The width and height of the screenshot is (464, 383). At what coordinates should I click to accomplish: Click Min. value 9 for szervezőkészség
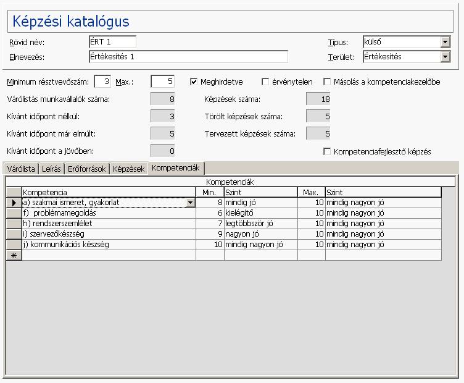[x=210, y=234]
